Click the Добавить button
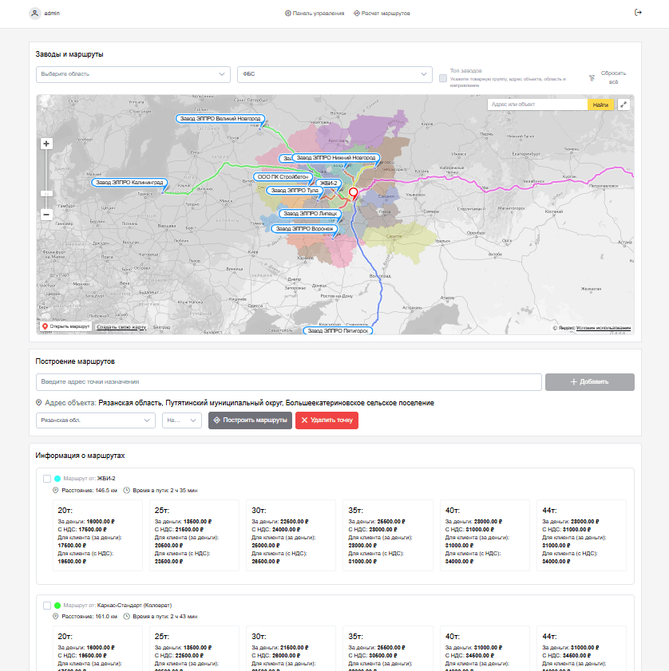 589,381
